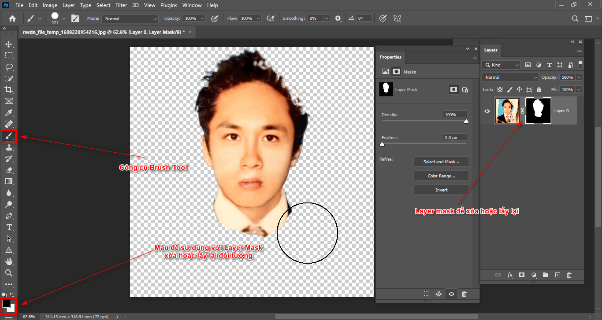Click the Select and Mask button
Image resolution: width=602 pixels, height=320 pixels.
(x=441, y=162)
